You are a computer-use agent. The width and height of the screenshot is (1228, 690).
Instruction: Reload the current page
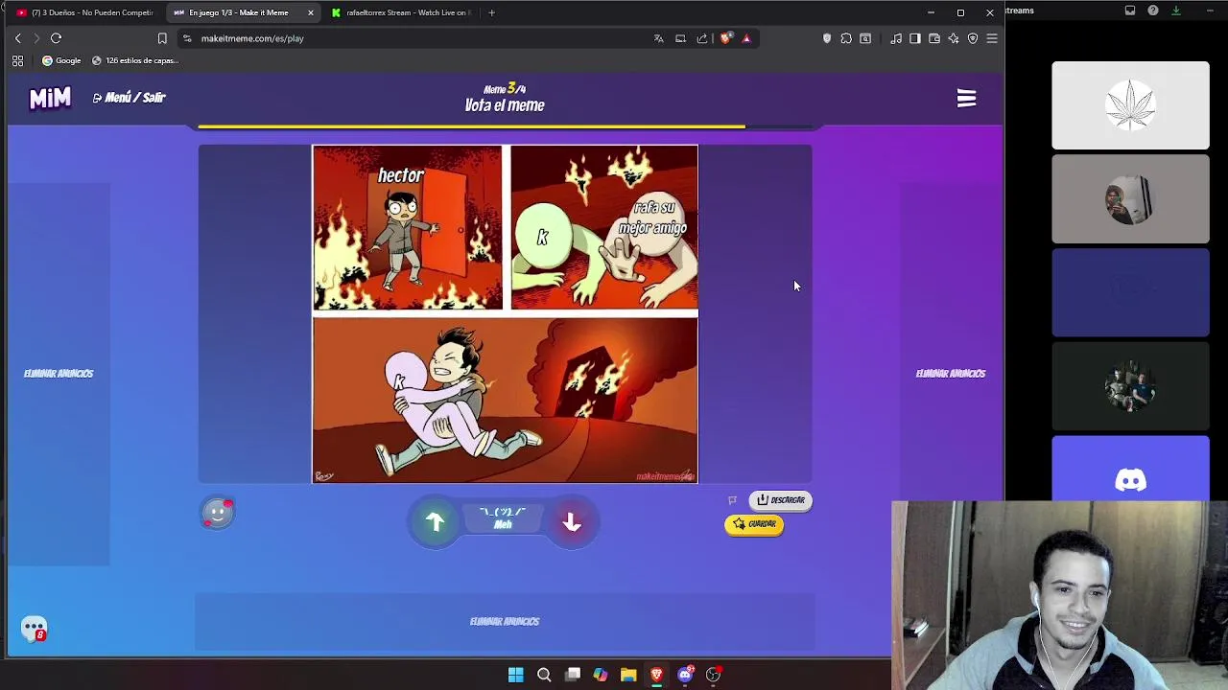tap(56, 38)
